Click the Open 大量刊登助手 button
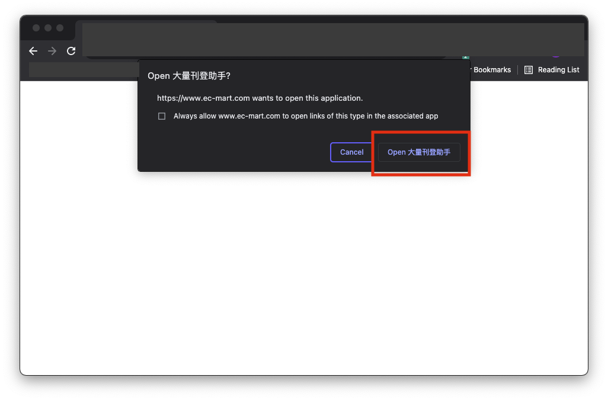 [x=419, y=152]
